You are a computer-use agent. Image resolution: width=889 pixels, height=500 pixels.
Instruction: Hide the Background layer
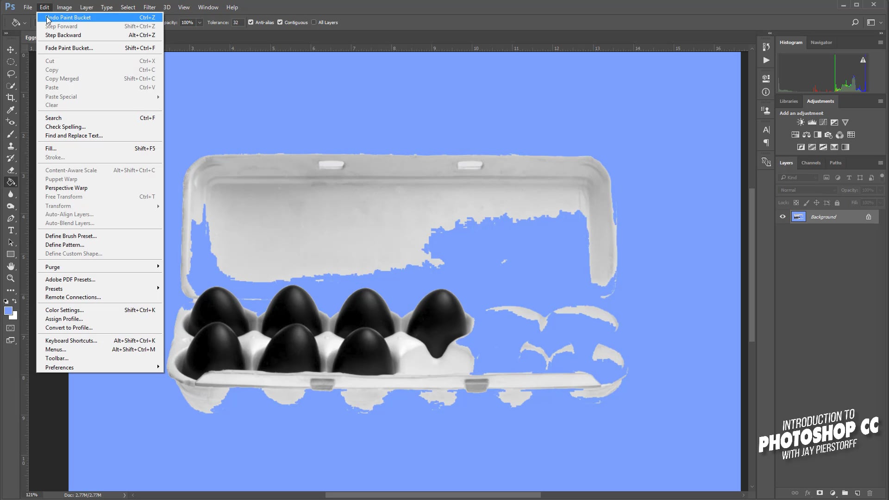click(x=783, y=217)
